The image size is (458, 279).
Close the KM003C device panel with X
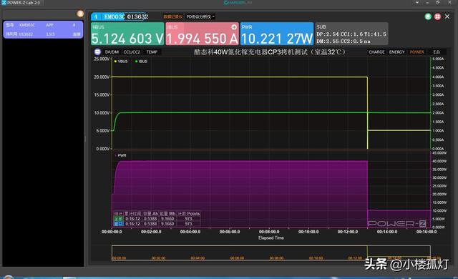tap(447, 16)
